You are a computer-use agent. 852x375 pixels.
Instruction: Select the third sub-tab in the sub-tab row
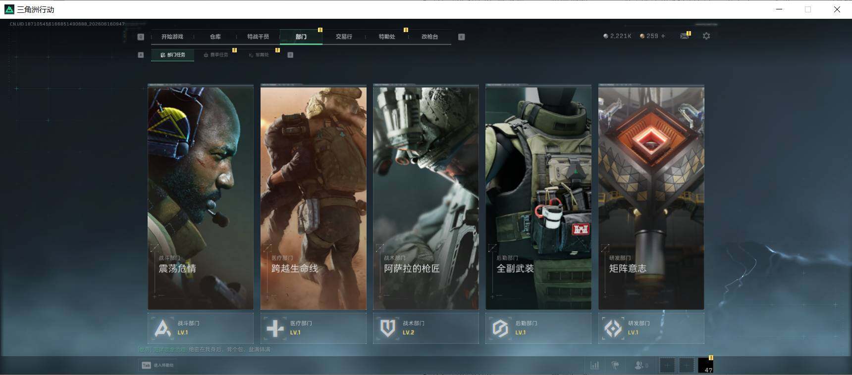[259, 55]
